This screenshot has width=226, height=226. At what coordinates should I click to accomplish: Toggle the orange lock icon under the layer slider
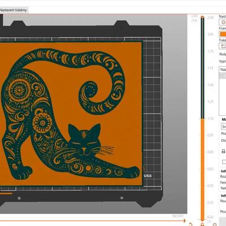pyautogui.click(x=202, y=224)
